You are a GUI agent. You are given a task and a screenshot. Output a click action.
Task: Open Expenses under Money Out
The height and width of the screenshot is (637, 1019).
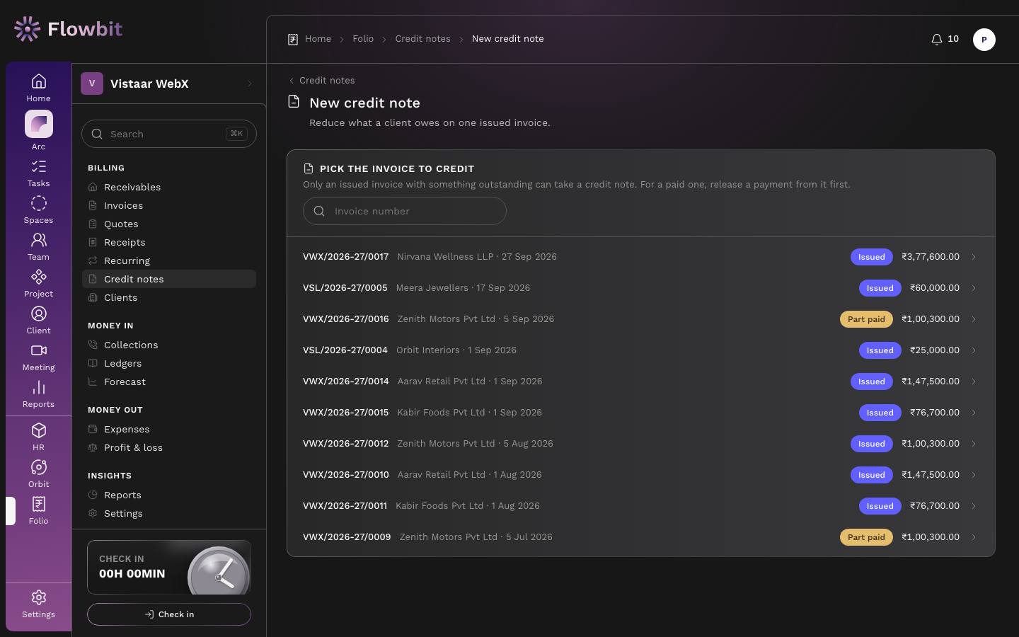click(x=169, y=429)
